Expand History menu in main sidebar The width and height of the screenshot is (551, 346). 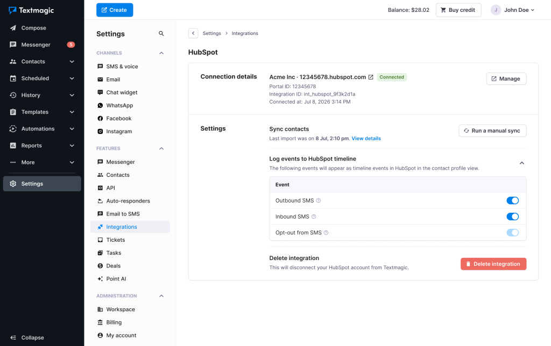(x=72, y=95)
